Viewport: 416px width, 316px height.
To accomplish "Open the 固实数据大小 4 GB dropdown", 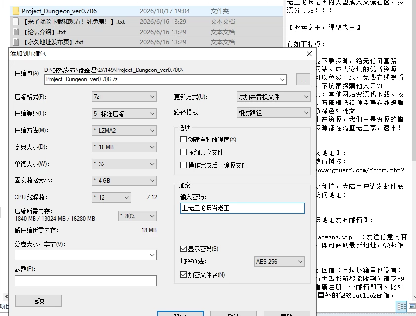I will [124, 181].
